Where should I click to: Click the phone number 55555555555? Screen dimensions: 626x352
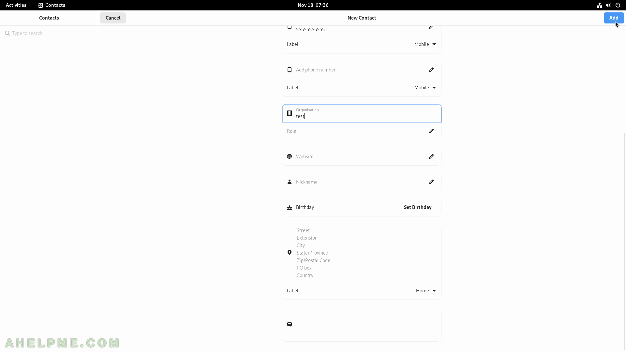coord(310,30)
